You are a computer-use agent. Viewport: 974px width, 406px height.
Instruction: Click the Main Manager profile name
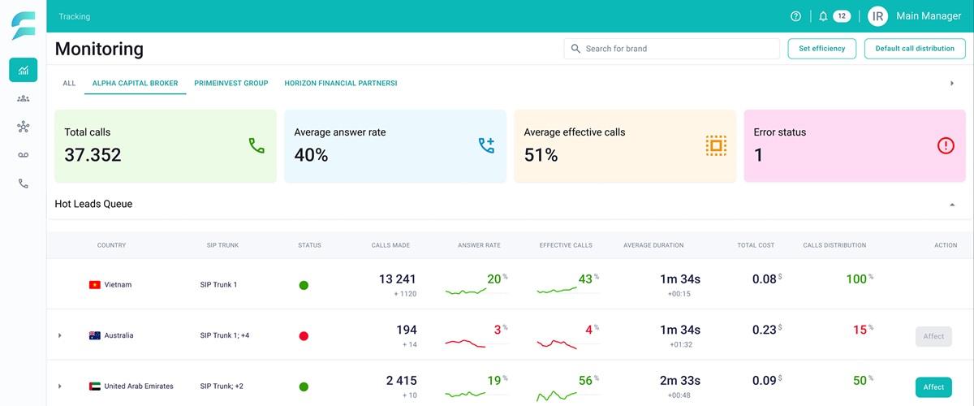point(929,16)
